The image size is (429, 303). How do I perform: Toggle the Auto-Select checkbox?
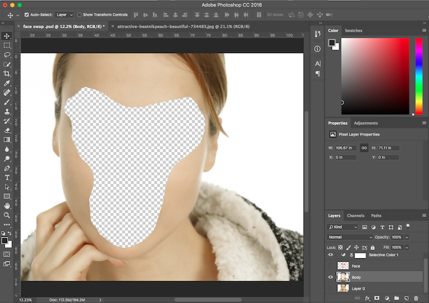point(27,15)
